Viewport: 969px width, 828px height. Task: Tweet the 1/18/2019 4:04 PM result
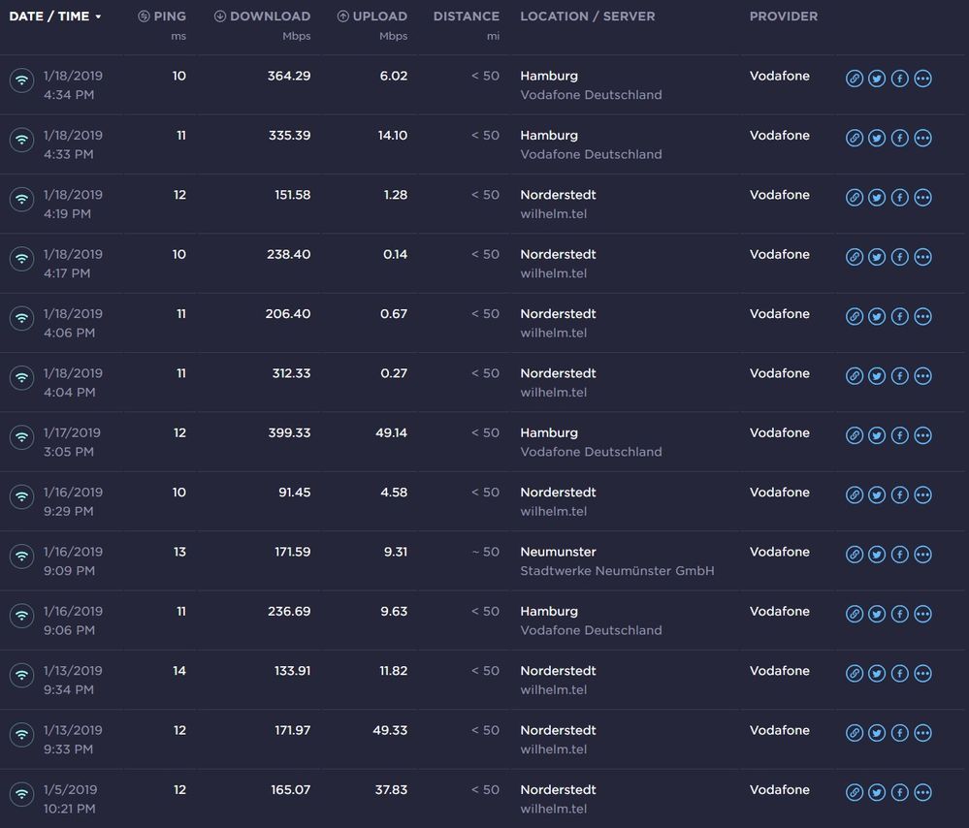tap(877, 375)
